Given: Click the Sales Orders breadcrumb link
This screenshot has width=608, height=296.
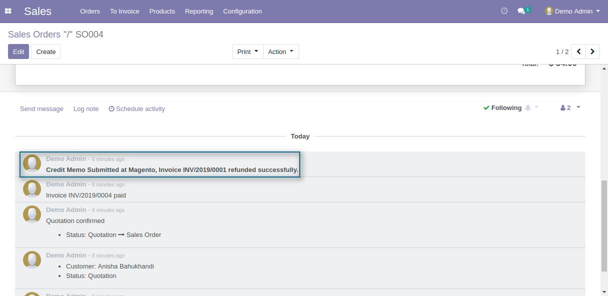Looking at the screenshot, I should (34, 34).
